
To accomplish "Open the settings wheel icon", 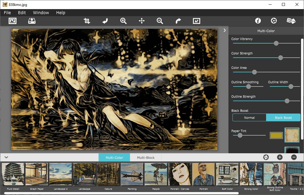I will coord(274,21).
